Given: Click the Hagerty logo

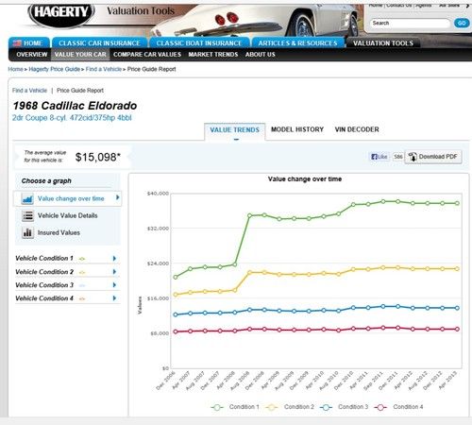Looking at the screenshot, I should pos(61,14).
